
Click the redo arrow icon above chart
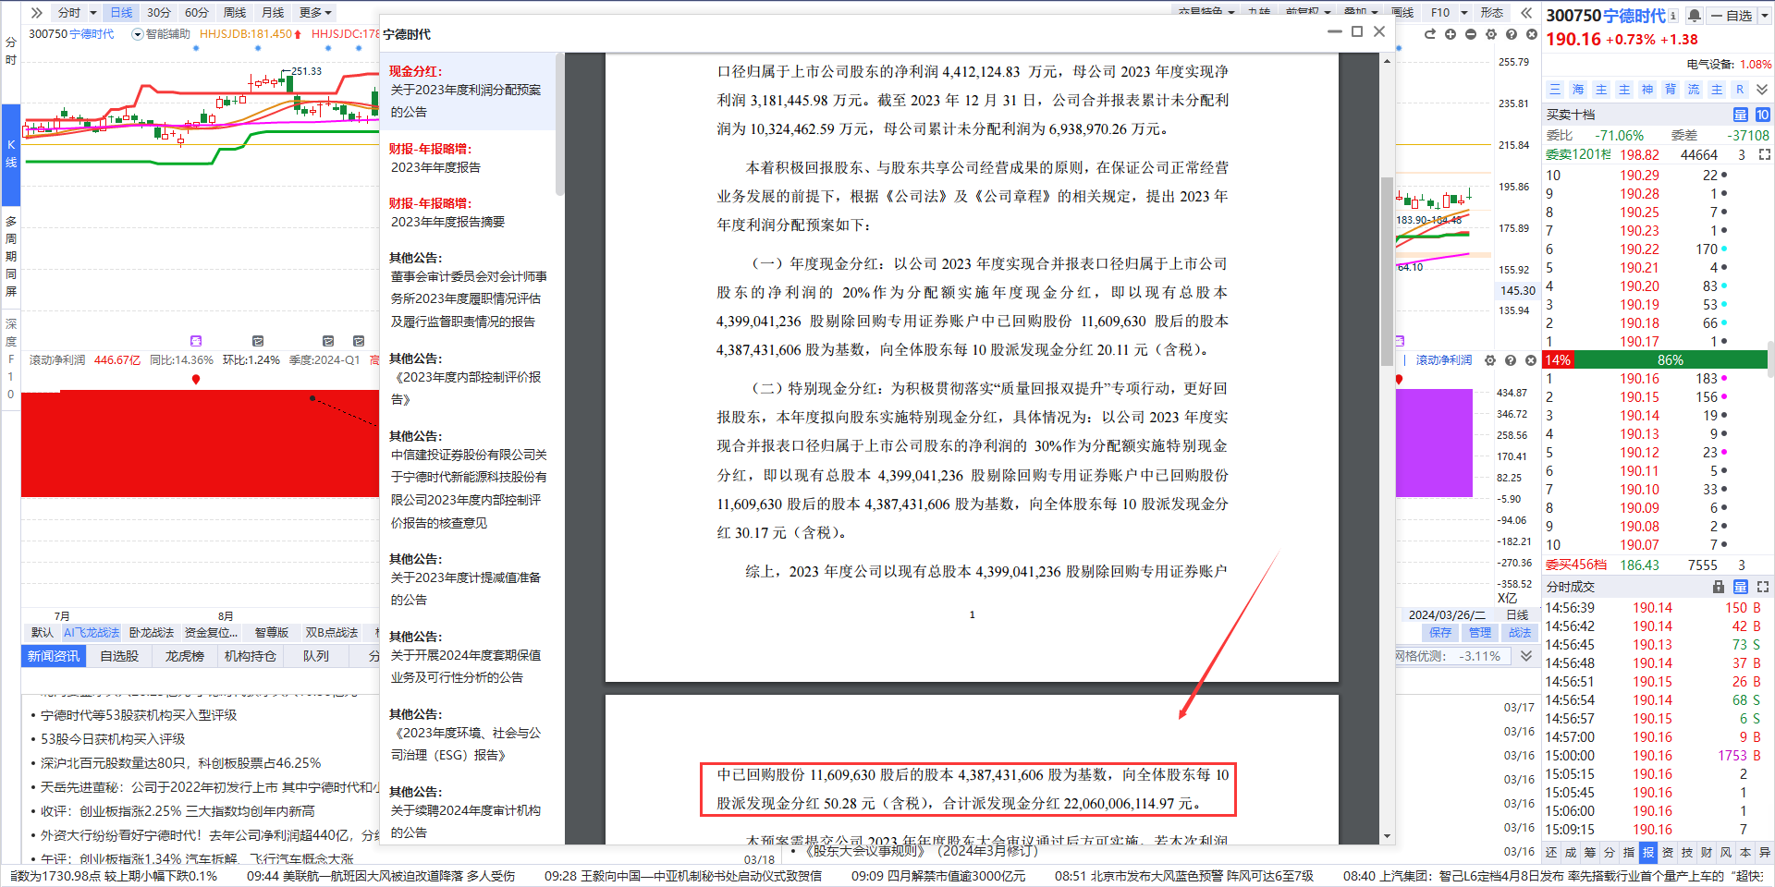click(x=1430, y=34)
